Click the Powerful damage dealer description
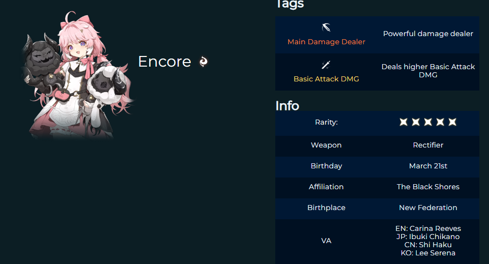 (428, 34)
